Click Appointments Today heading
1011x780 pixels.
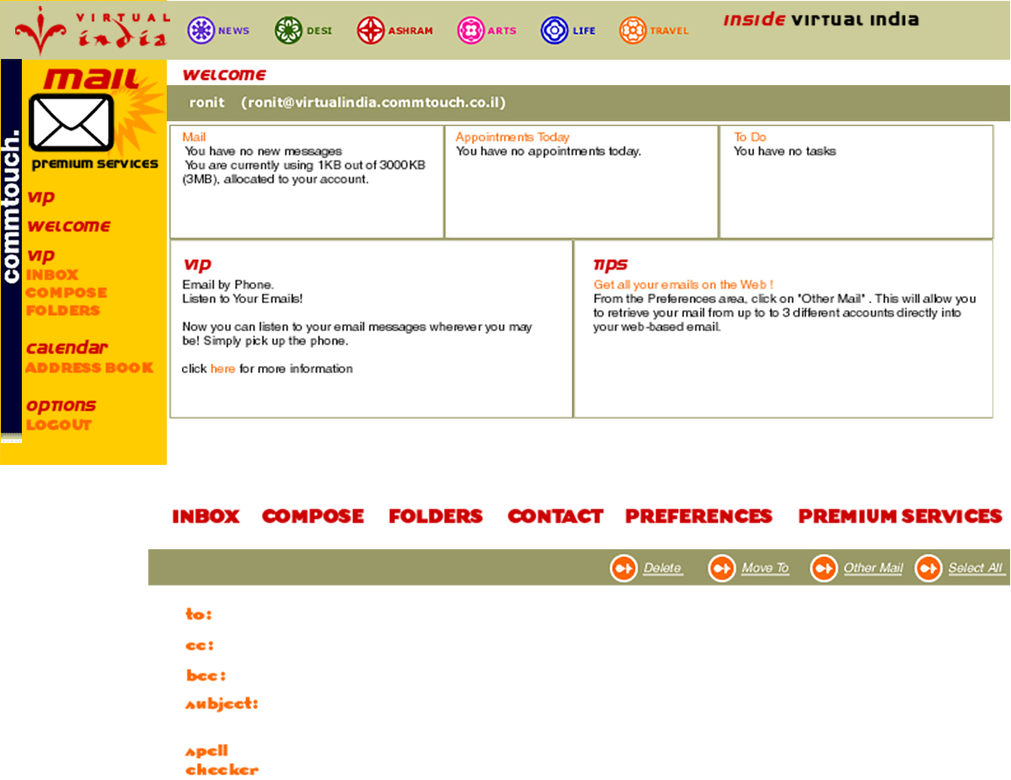coord(512,137)
